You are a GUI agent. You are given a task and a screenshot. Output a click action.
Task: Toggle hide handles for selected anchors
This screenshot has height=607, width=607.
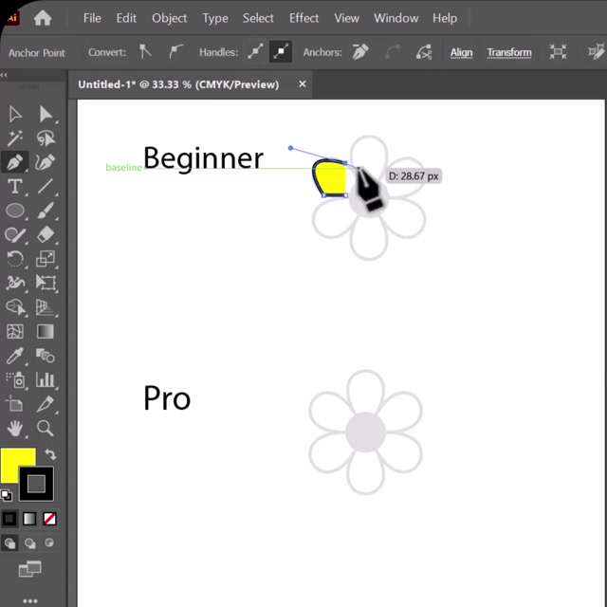click(x=281, y=52)
